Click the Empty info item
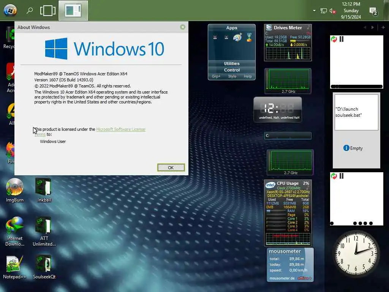Viewport: 389px width, 292px height. pos(353,148)
